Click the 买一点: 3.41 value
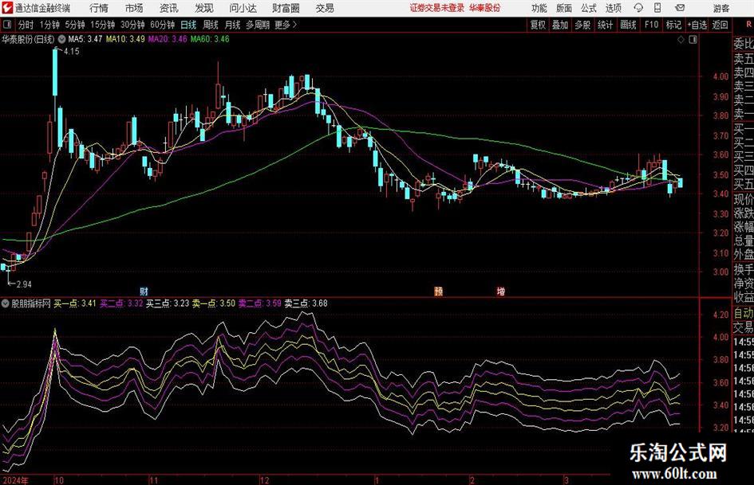The height and width of the screenshot is (485, 754). (x=74, y=303)
